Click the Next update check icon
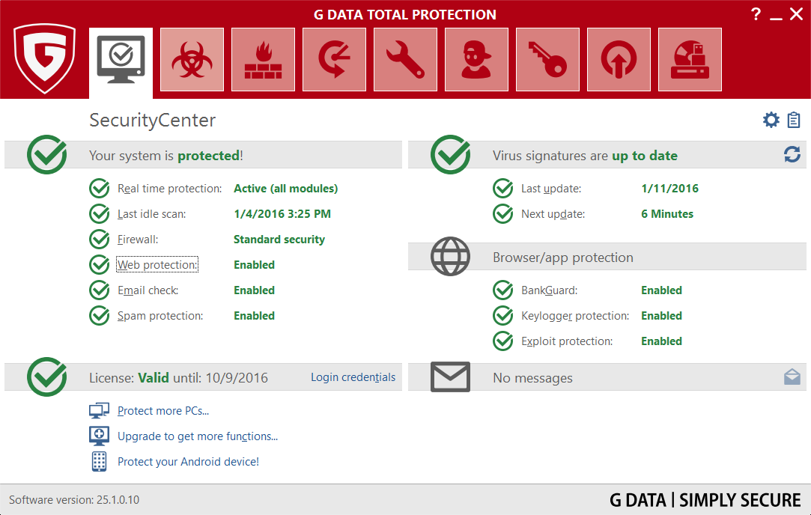 (x=502, y=214)
